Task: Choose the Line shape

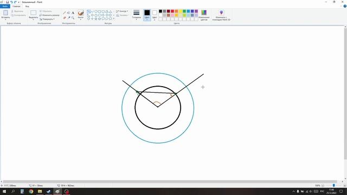Action: tap(89, 11)
